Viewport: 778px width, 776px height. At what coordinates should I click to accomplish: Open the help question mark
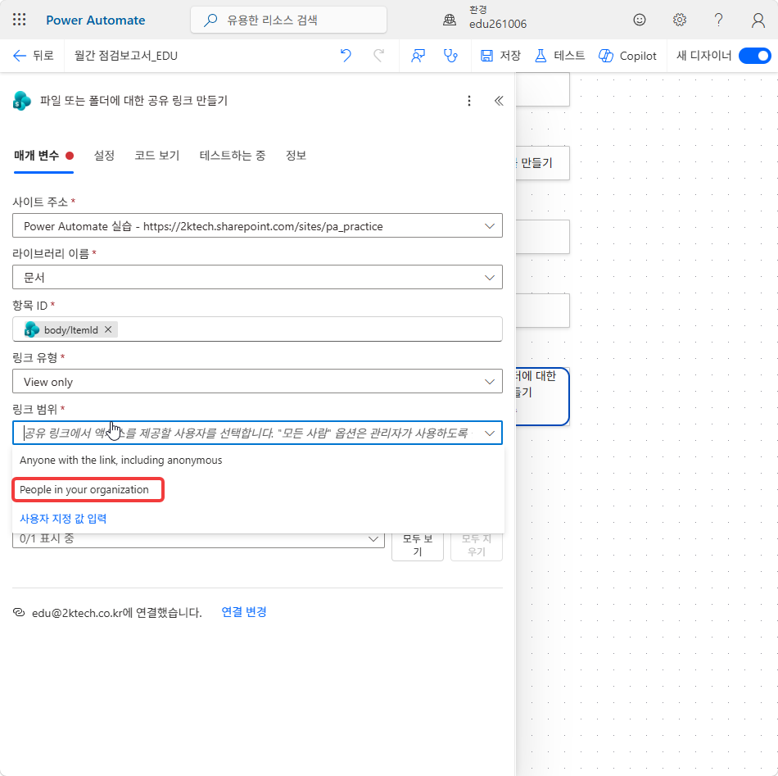[718, 20]
